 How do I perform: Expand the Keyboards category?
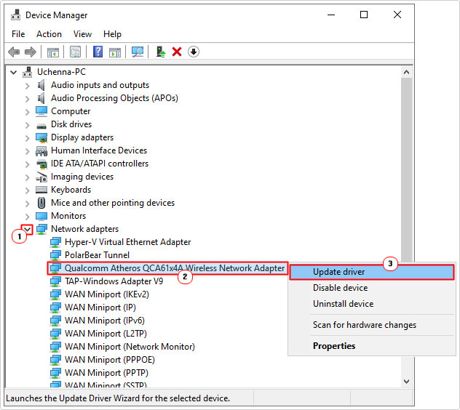27,190
